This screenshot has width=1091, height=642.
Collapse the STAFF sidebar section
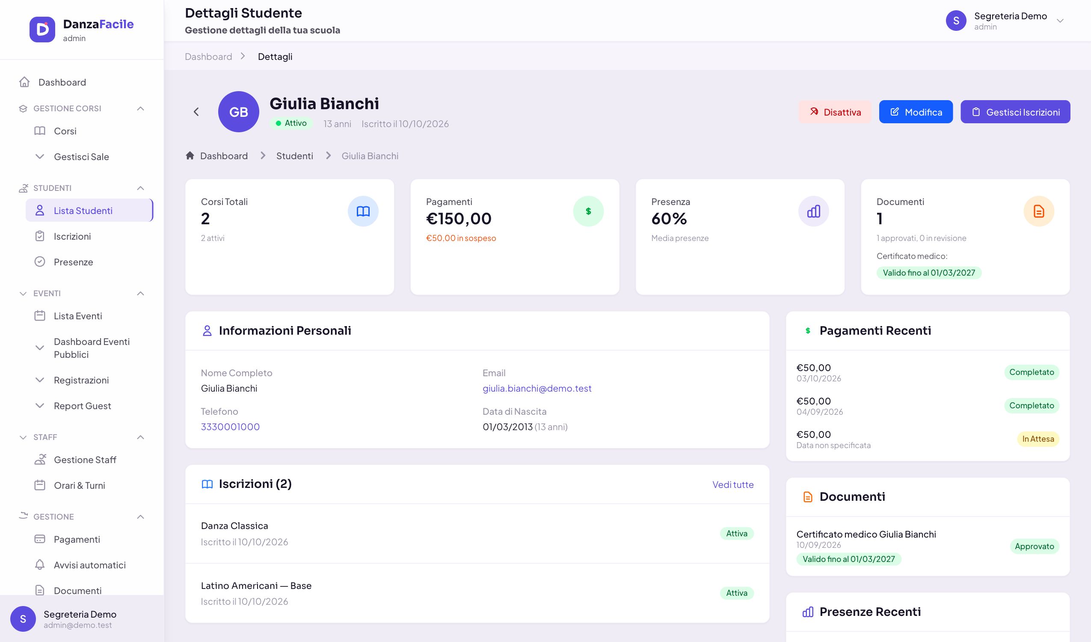click(x=140, y=437)
